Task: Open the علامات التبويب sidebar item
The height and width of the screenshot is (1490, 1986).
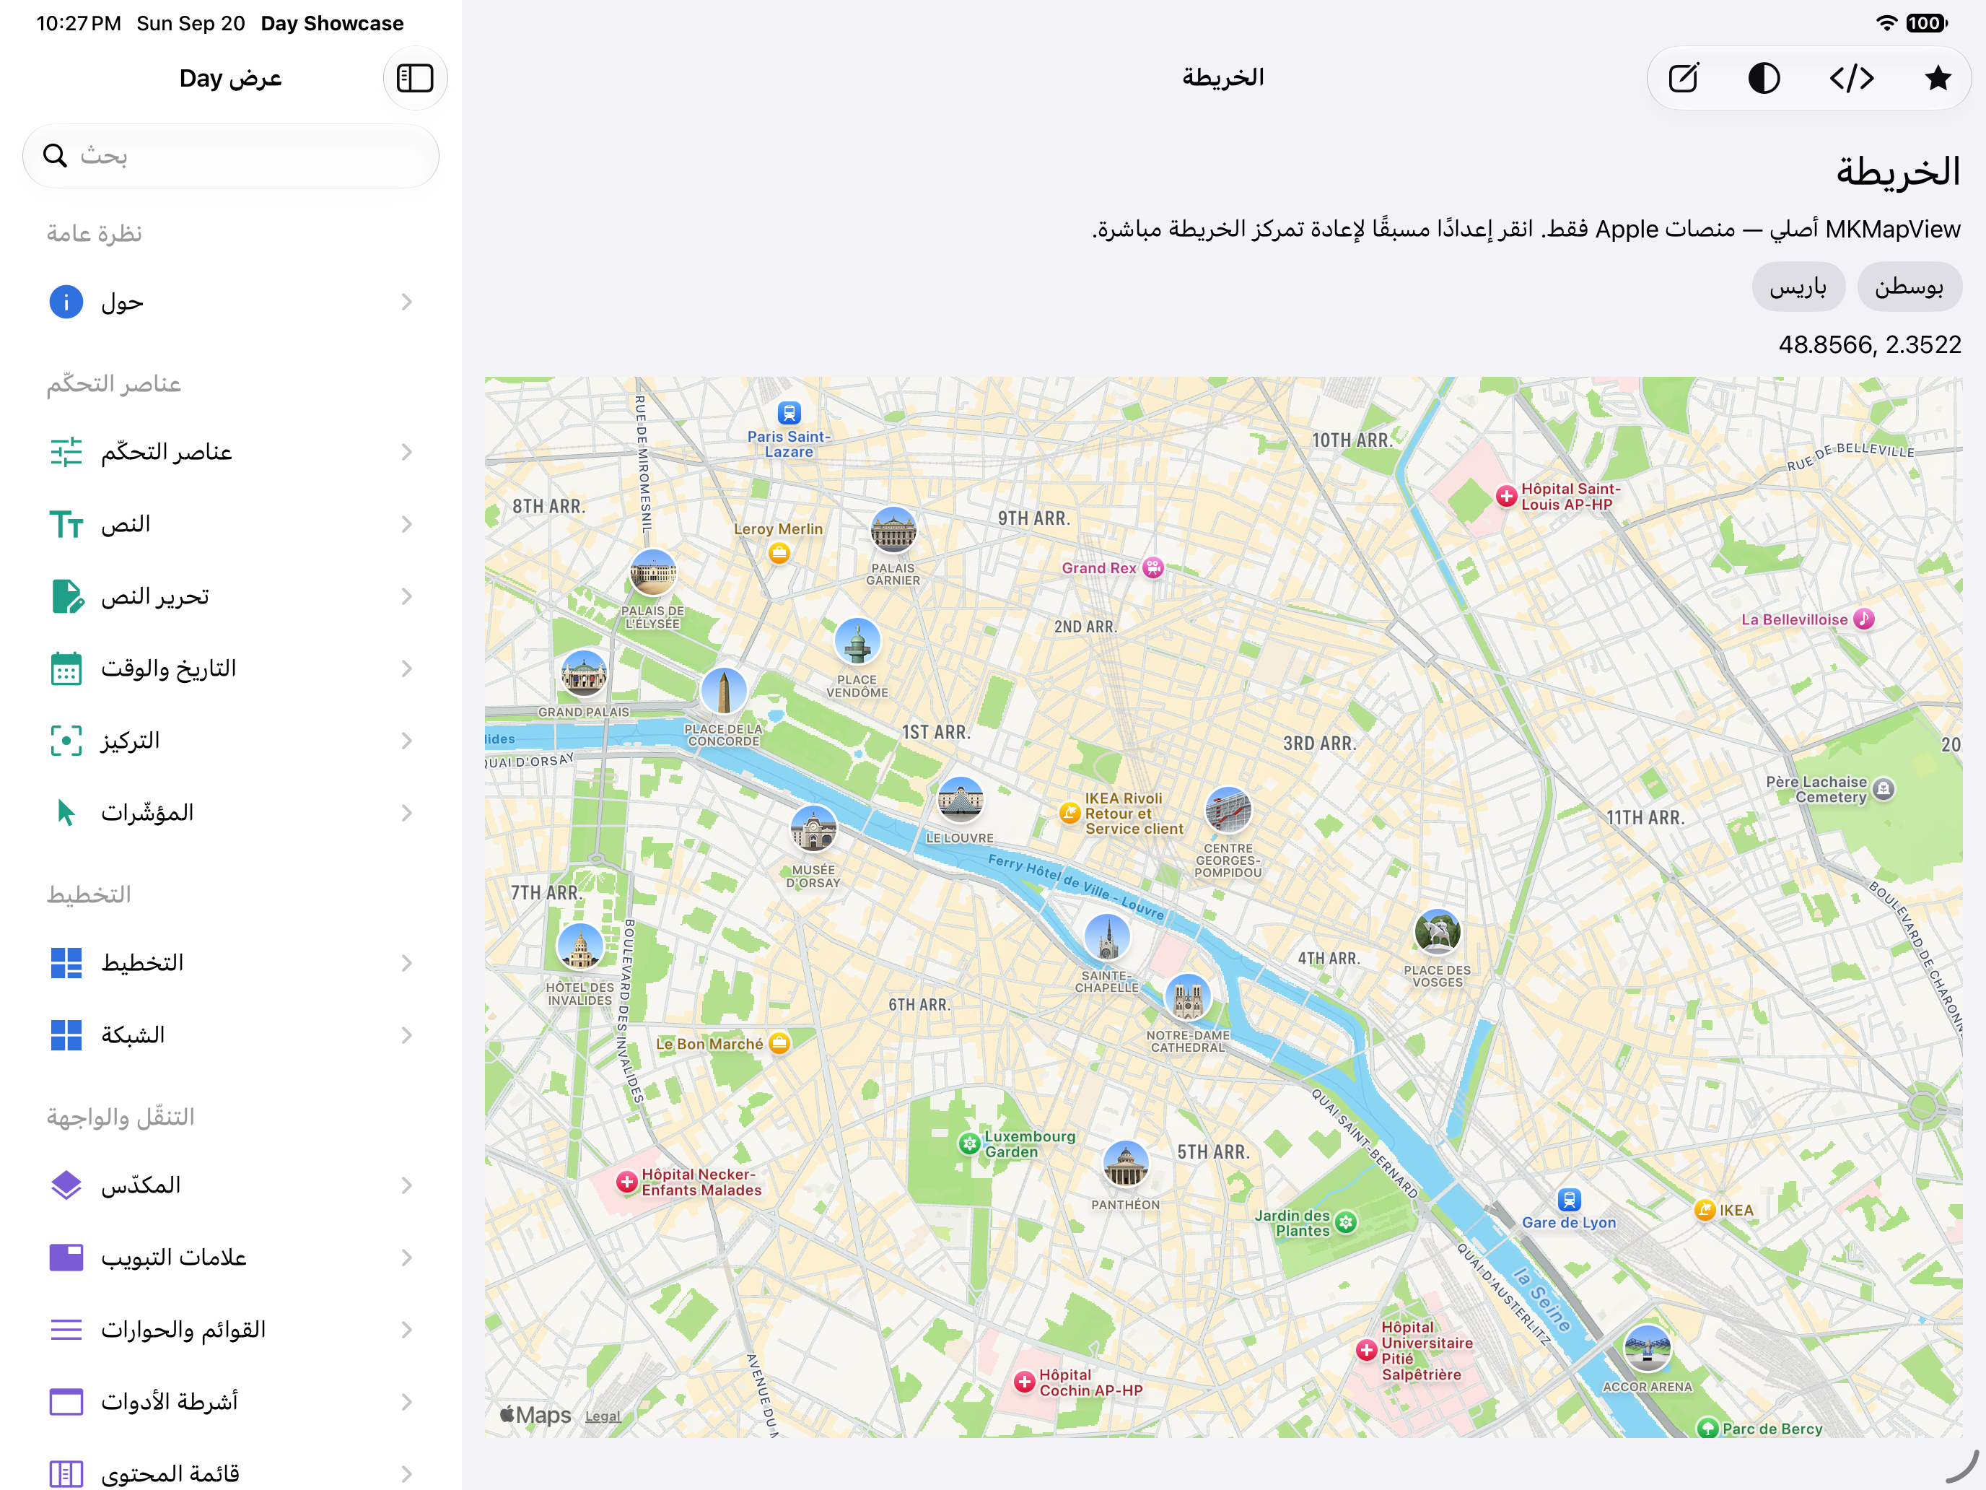Action: [231, 1258]
